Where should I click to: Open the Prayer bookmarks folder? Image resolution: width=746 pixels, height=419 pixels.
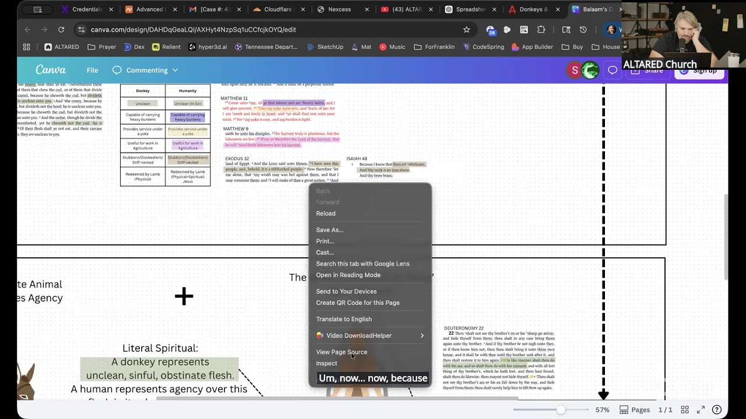pos(101,47)
